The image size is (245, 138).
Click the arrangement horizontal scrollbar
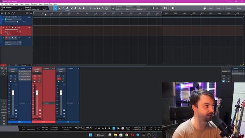(91, 65)
